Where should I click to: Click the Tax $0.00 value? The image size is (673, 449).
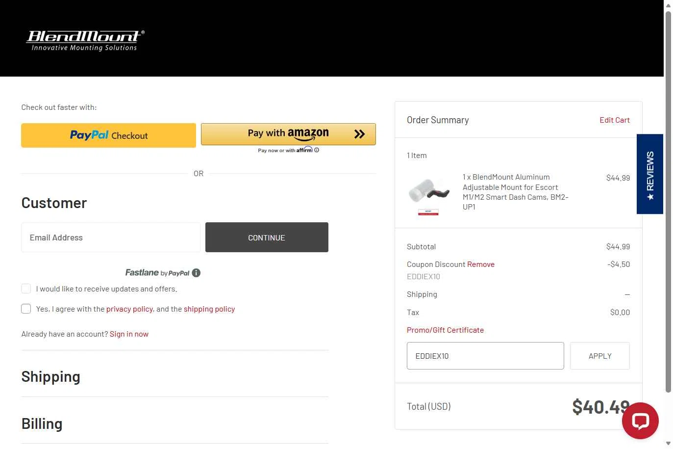coord(620,313)
